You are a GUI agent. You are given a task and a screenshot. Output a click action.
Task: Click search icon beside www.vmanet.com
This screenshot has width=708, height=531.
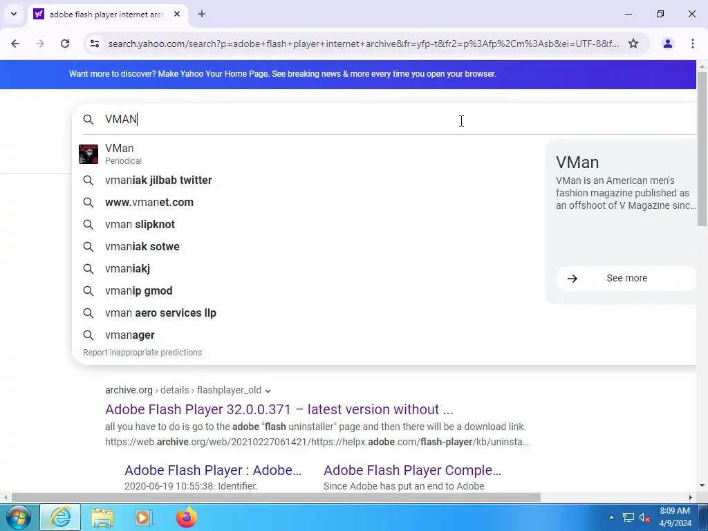coord(88,203)
